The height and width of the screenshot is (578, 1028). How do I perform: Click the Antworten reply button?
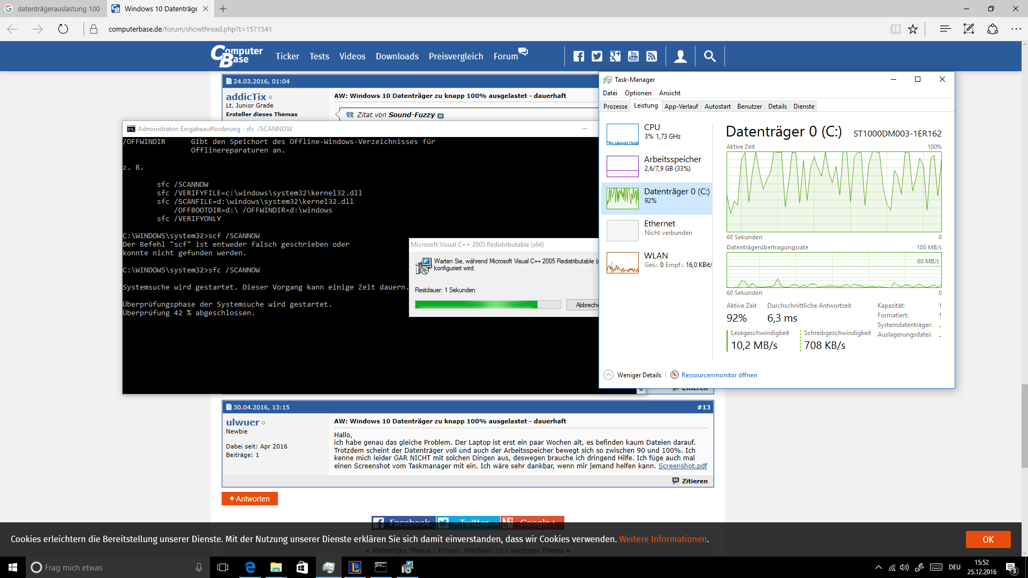(x=250, y=498)
